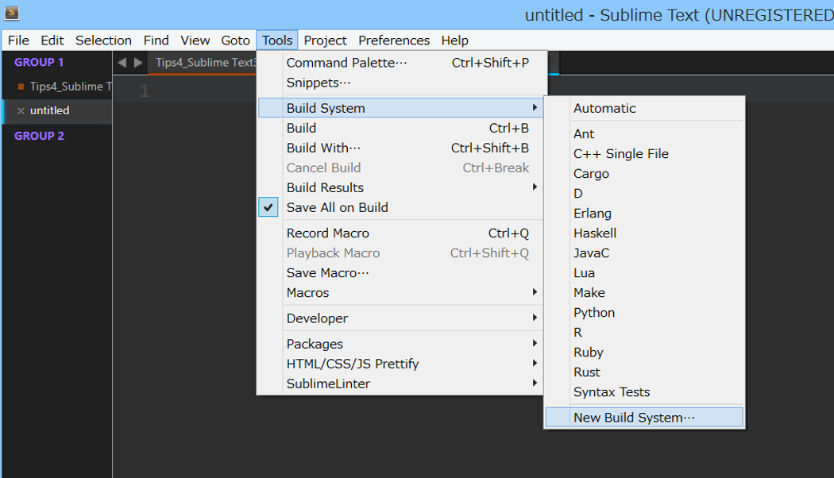Select Make build system
This screenshot has width=834, height=478.
point(644,292)
